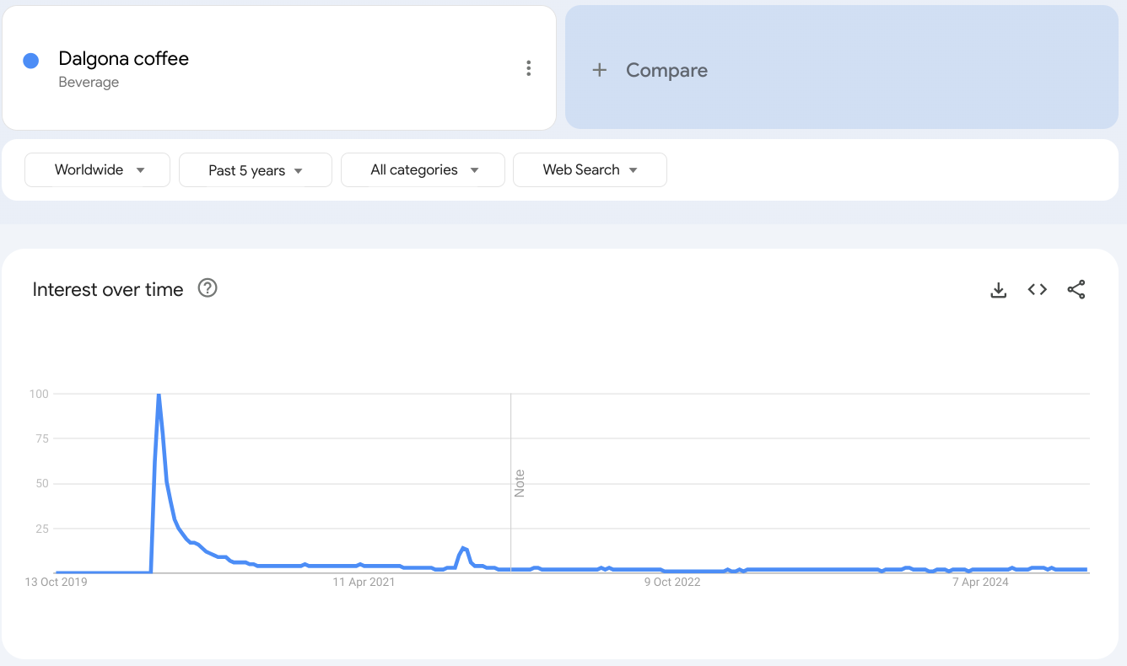Viewport: 1127px width, 666px height.
Task: Open the Past 5 years time dropdown
Action: pyautogui.click(x=256, y=169)
